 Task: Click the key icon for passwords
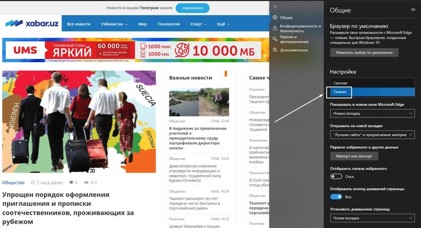pyautogui.click(x=275, y=39)
